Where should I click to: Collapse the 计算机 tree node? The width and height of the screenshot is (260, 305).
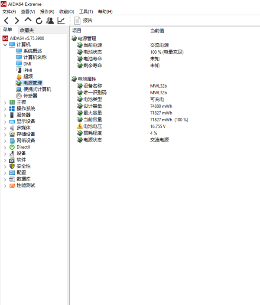click(x=5, y=45)
